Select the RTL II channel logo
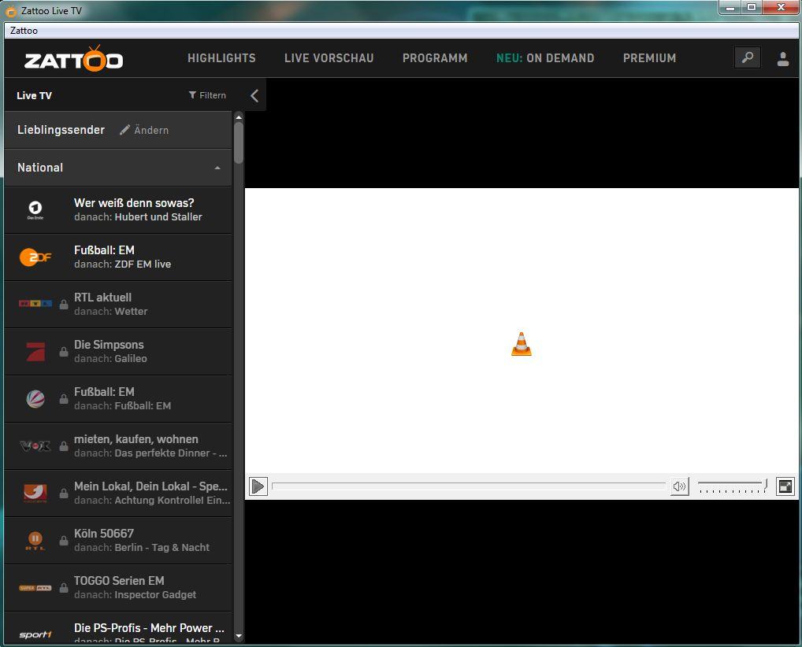 pos(35,541)
